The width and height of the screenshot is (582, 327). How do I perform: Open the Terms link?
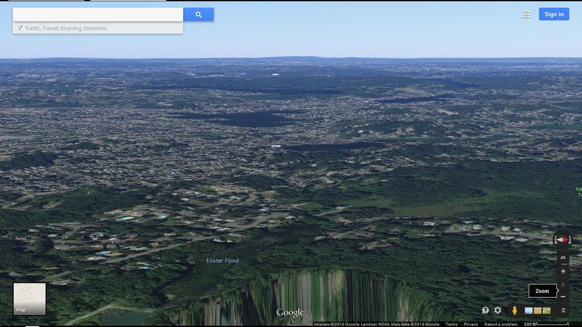tap(451, 324)
